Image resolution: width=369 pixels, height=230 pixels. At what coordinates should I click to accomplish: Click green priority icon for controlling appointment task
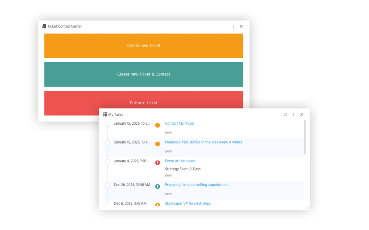coord(158,186)
